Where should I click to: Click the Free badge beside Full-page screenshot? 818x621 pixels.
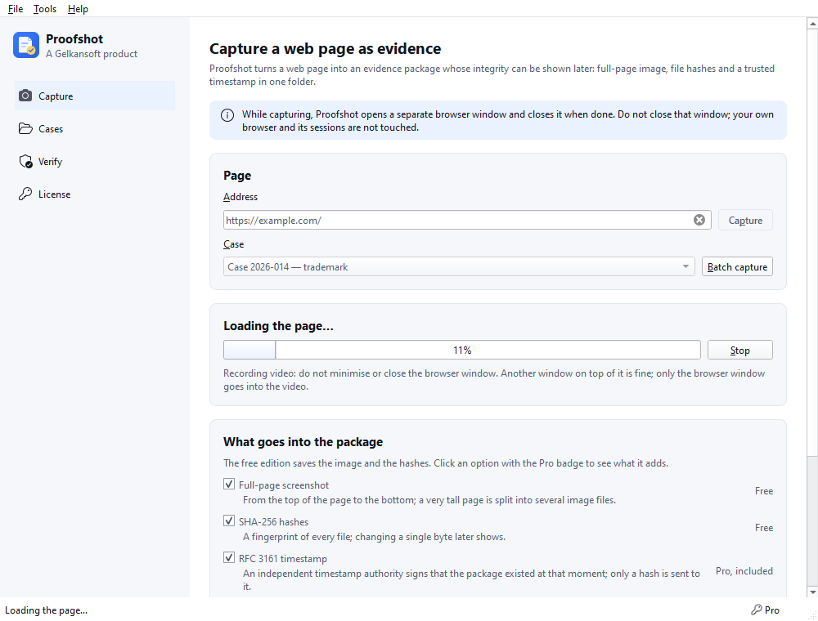coord(764,491)
